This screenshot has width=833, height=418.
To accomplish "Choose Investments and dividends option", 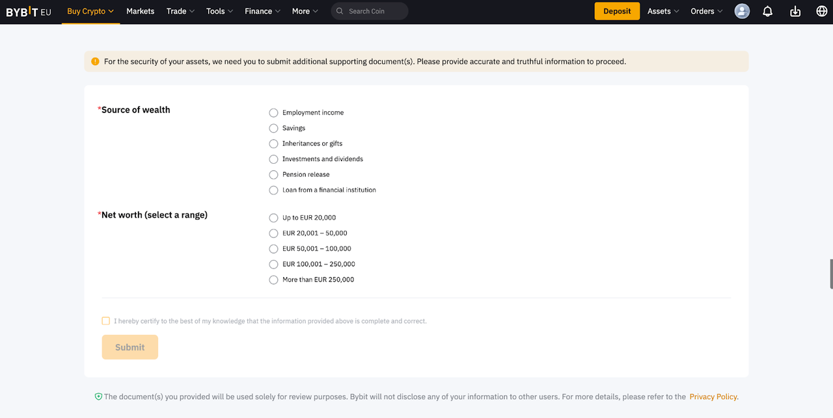I will click(x=273, y=159).
